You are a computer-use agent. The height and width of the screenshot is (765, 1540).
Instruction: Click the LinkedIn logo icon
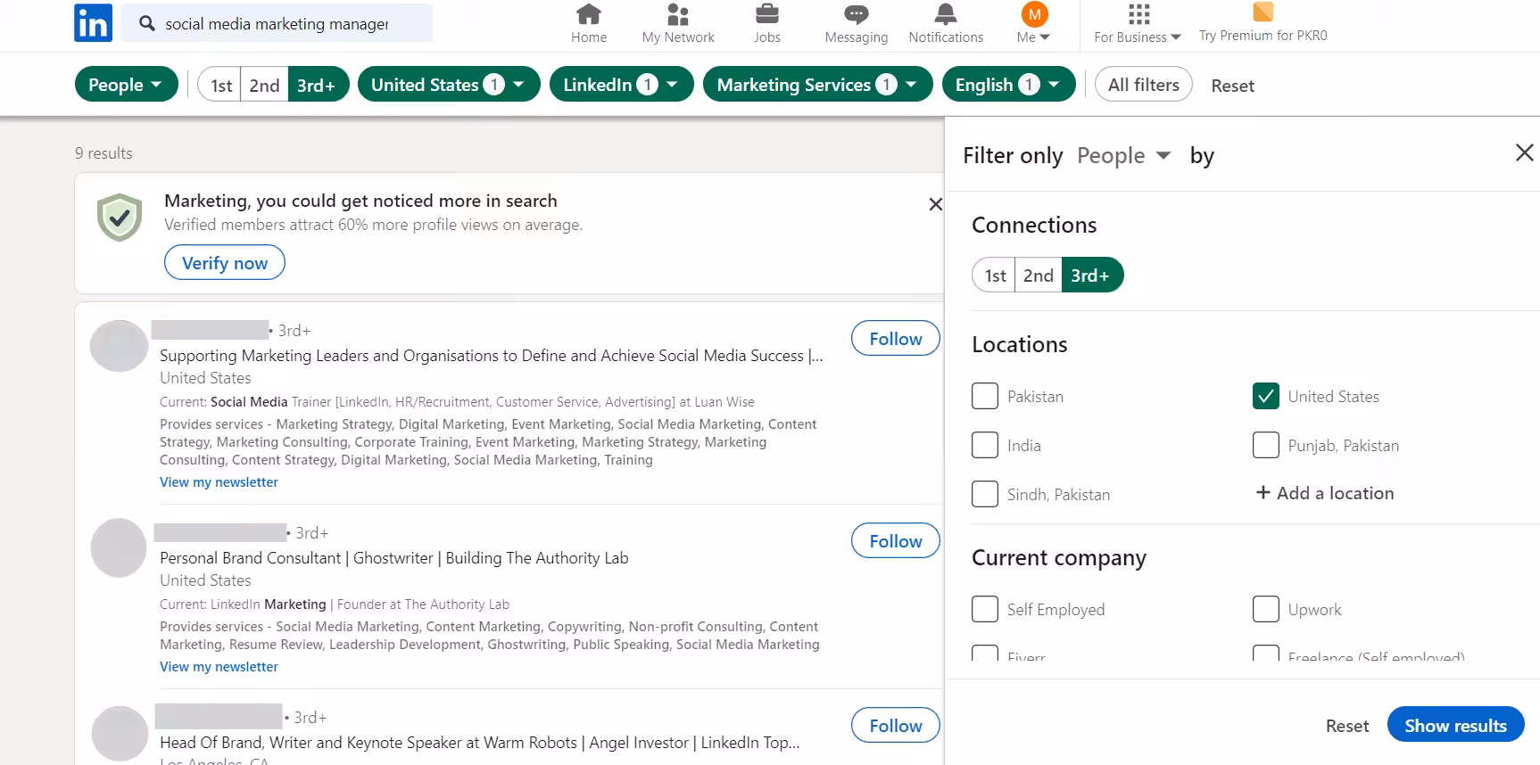pyautogui.click(x=93, y=22)
